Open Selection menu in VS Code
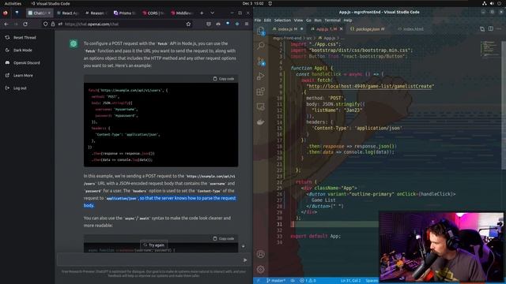Screen dimensions: 506x284 click(x=282, y=20)
